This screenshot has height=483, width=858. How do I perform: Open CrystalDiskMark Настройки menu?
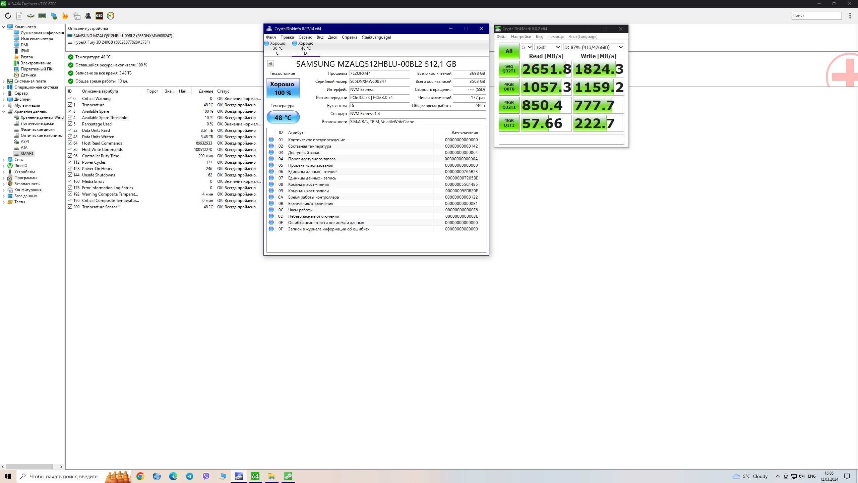[x=521, y=37]
